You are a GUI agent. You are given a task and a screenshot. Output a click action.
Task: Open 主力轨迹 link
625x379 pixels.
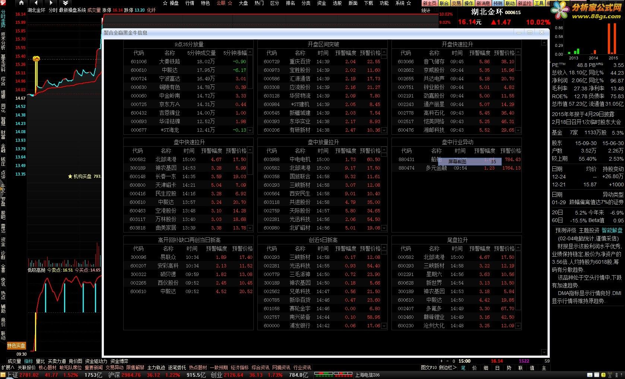[x=156, y=367]
